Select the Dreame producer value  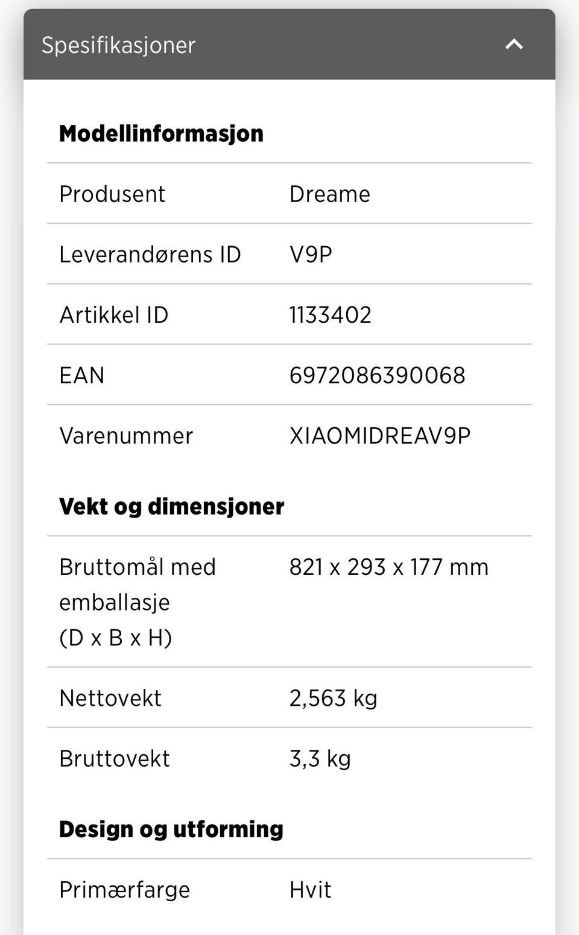pos(329,194)
